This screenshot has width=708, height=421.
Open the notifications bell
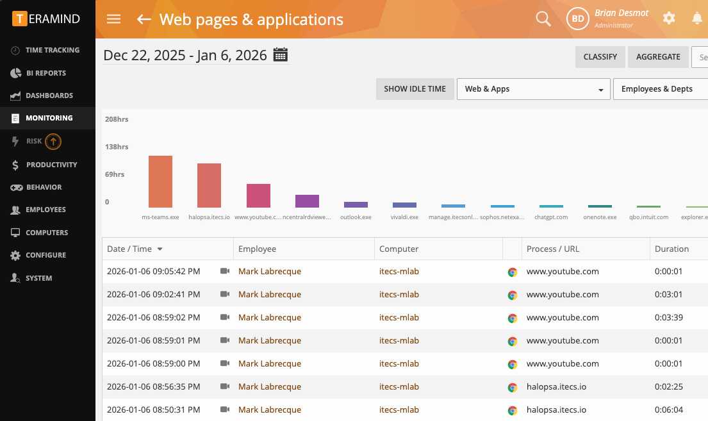pyautogui.click(x=697, y=19)
